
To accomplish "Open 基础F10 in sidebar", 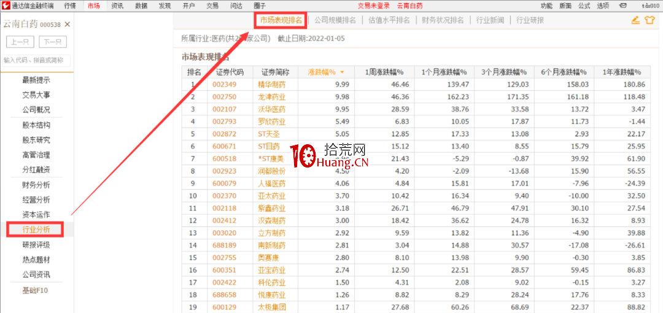I will [x=36, y=290].
